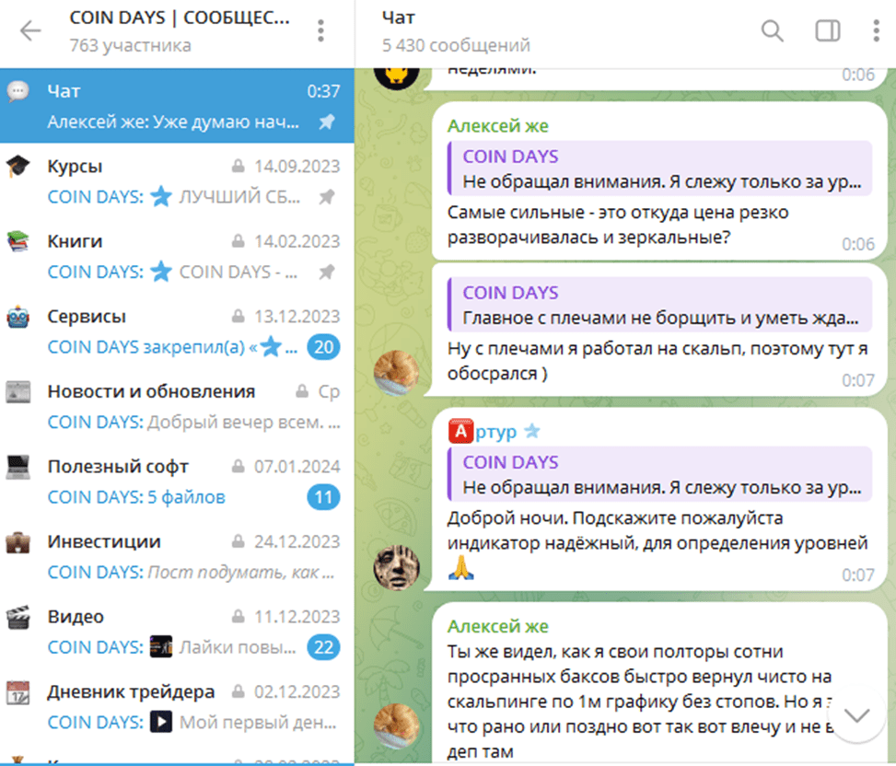Image resolution: width=896 pixels, height=766 pixels.
Task: Click the video thumbnail icon in Дневник трейдера preview
Action: [161, 722]
